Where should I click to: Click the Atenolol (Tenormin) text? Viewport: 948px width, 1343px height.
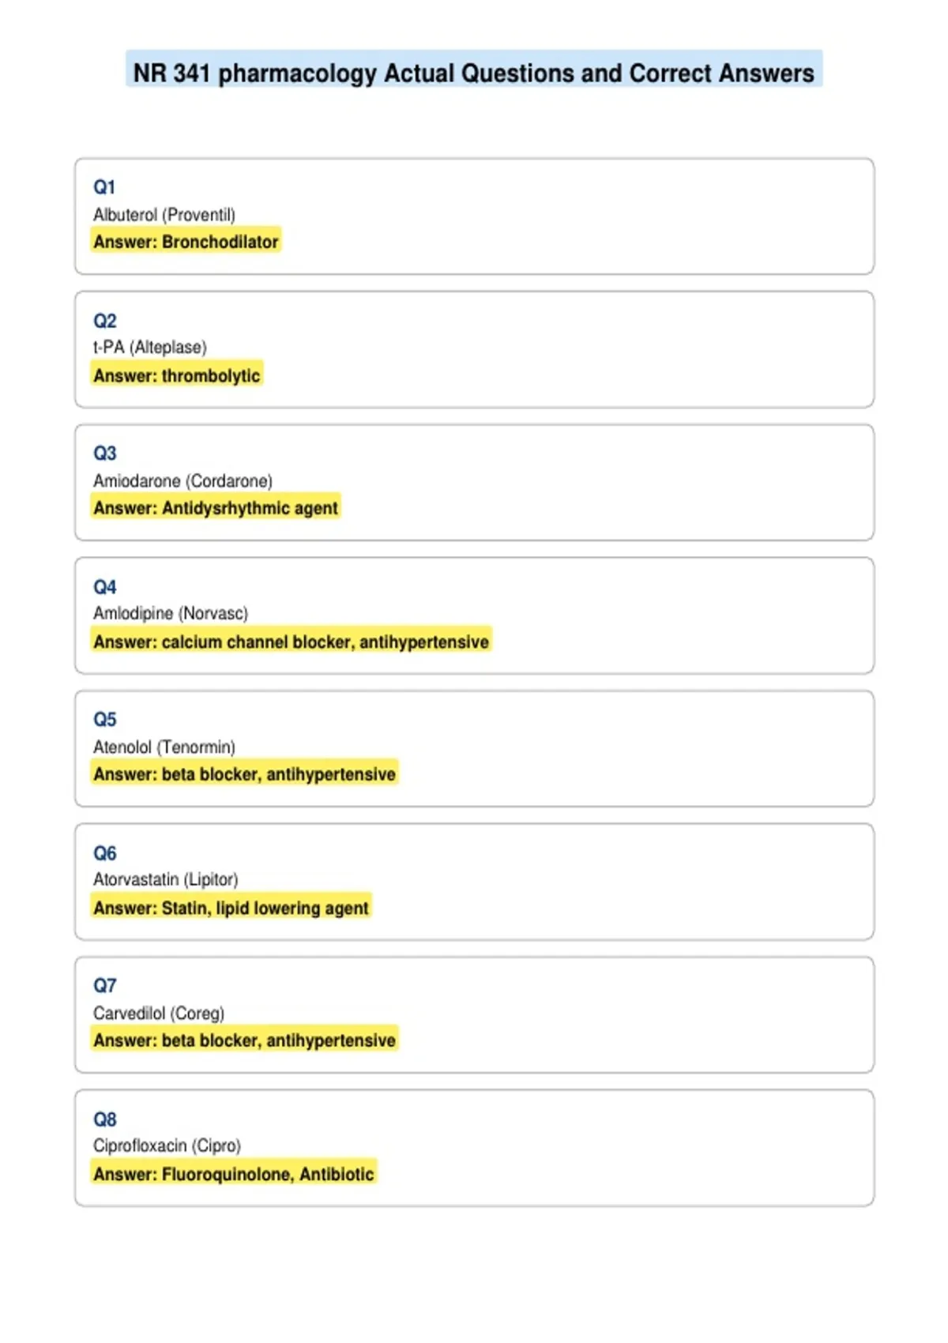(x=164, y=747)
